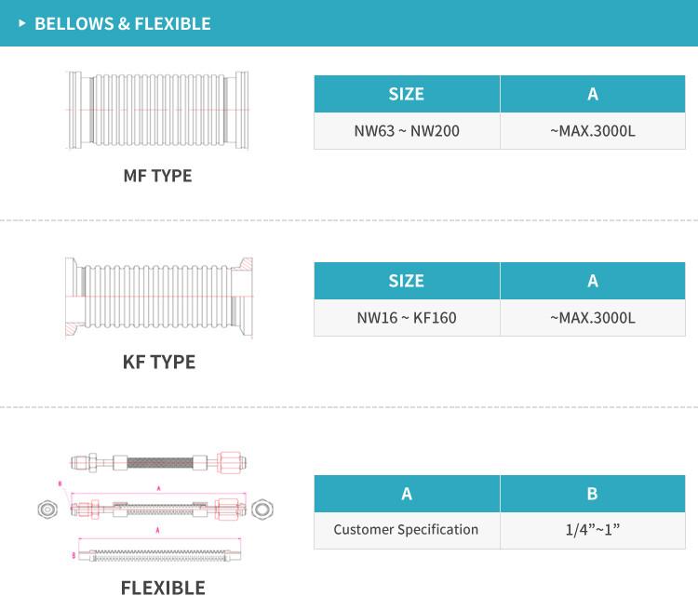698x596 pixels.
Task: Click the Customer Specification cell
Action: click(407, 530)
